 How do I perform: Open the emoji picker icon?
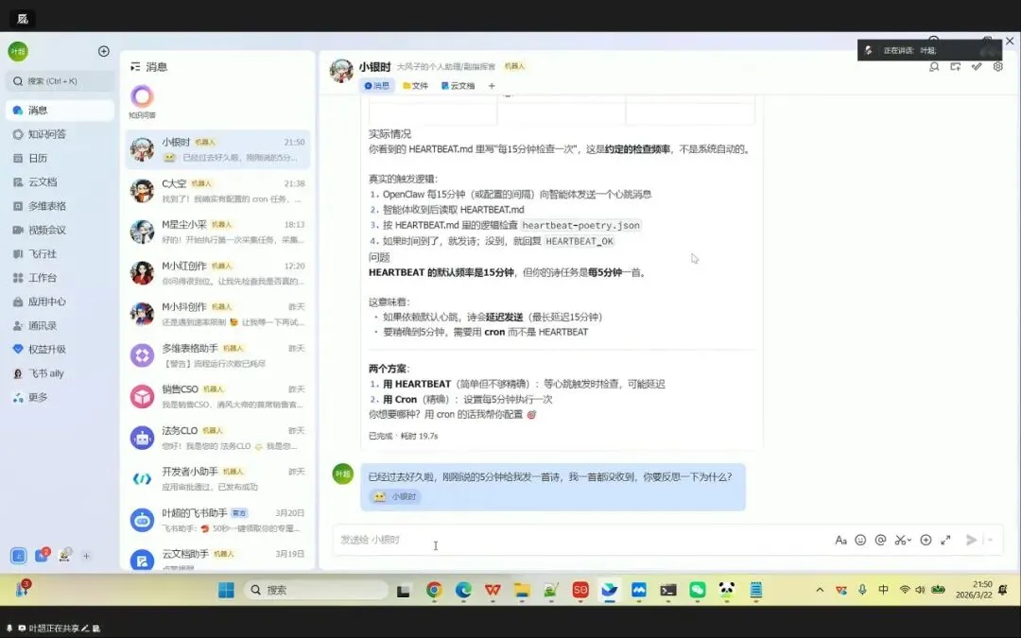point(860,540)
